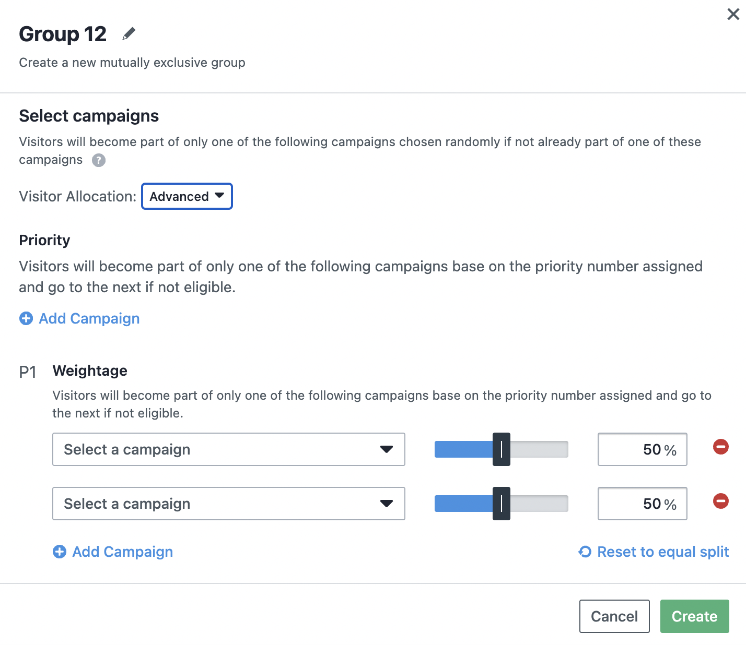The height and width of the screenshot is (645, 746).
Task: Cancel the group creation
Action: (614, 616)
